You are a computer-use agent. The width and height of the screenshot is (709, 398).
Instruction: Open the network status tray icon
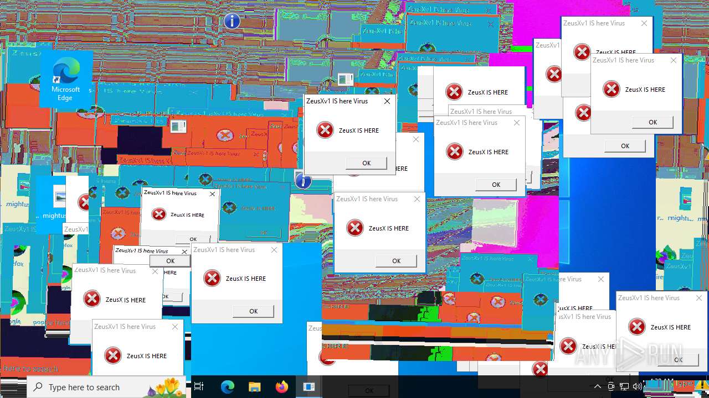(x=624, y=386)
